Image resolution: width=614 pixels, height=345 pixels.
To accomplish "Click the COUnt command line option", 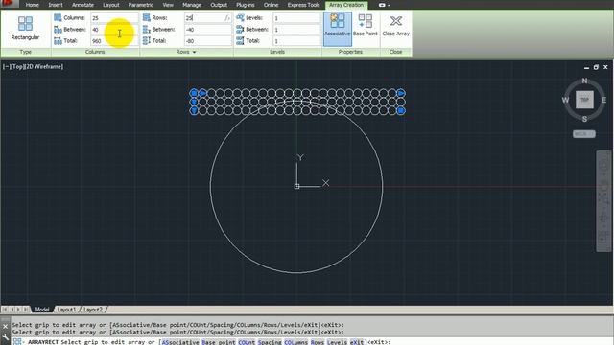I will [x=247, y=342].
